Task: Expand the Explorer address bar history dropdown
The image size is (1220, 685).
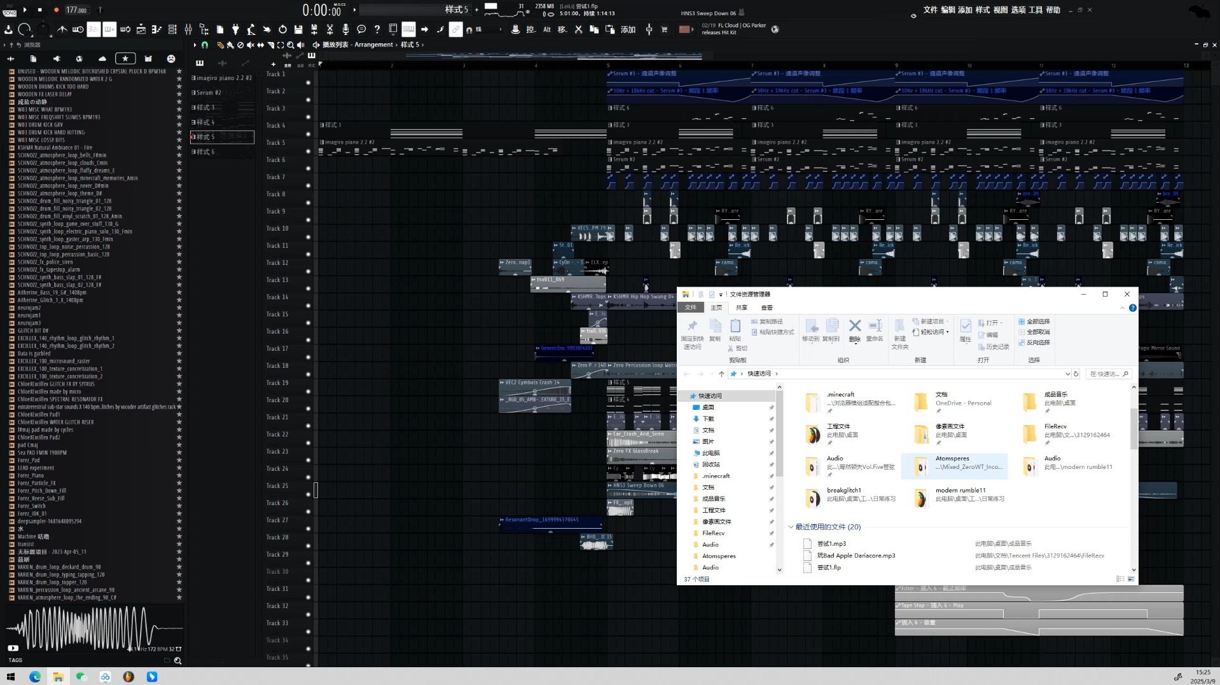Action: tap(1067, 374)
